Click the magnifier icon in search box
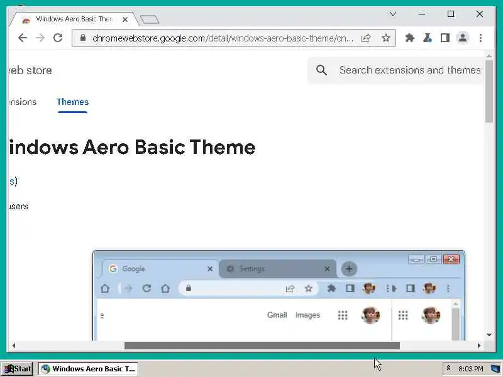 (x=321, y=70)
